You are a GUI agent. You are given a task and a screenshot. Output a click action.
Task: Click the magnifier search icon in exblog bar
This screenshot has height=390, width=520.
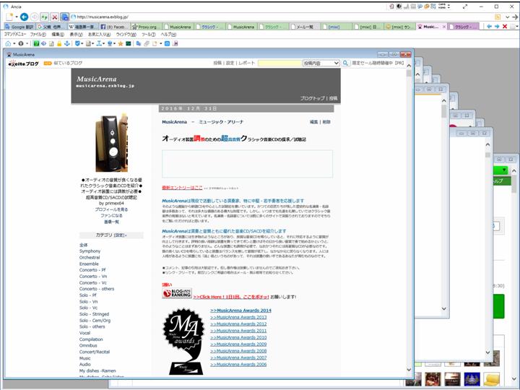(345, 63)
